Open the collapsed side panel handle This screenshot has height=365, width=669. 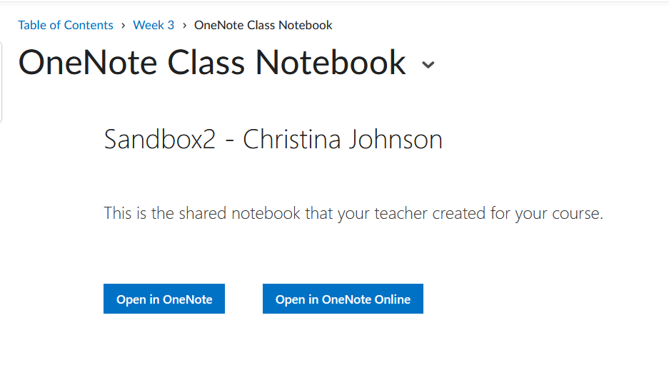click(1, 82)
